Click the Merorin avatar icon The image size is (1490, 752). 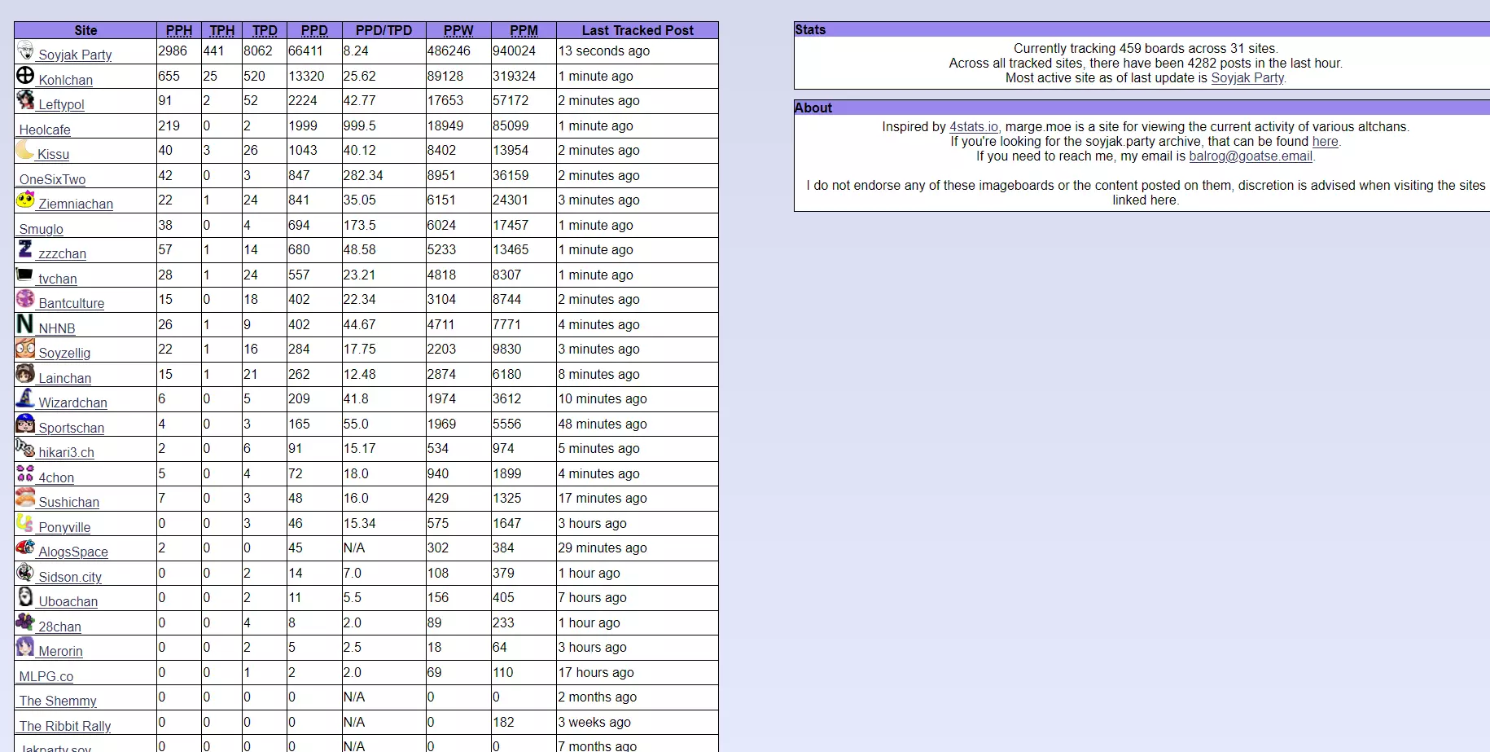tap(25, 647)
